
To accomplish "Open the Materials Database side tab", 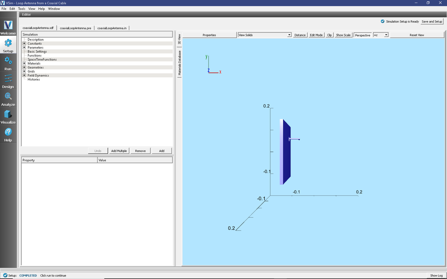I will pyautogui.click(x=179, y=63).
